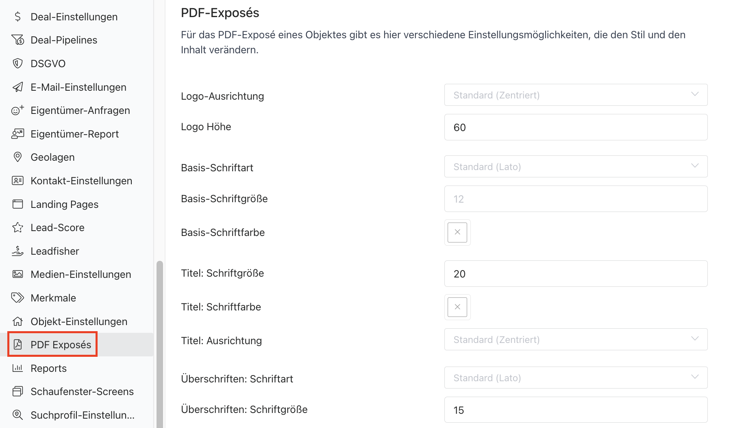Open Landing Pages in the sidebar
The width and height of the screenshot is (731, 428).
pos(64,204)
